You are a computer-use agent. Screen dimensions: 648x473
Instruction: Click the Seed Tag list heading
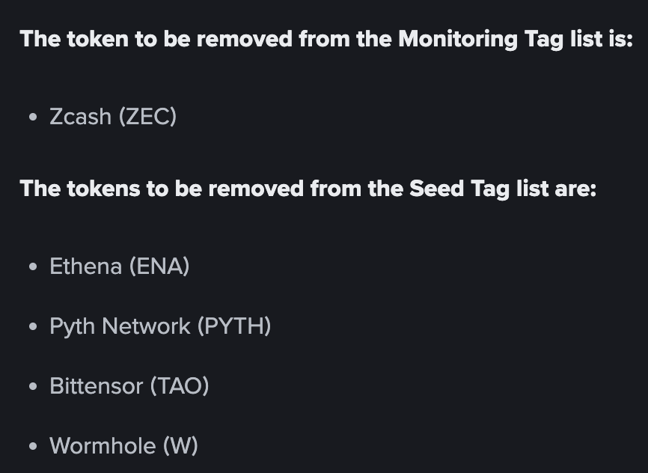click(x=308, y=189)
